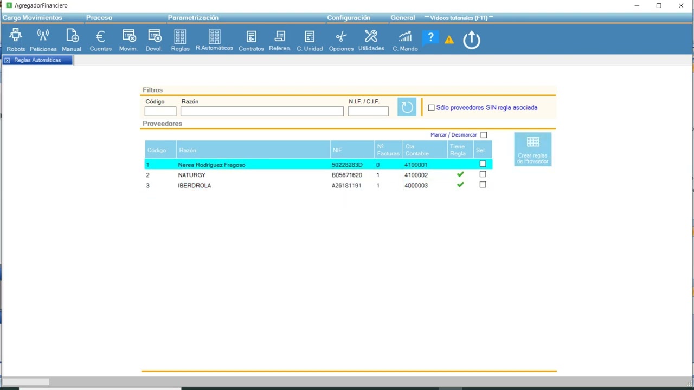Select the NATURGY provider name
This screenshot has height=390, width=694.
pyautogui.click(x=191, y=175)
